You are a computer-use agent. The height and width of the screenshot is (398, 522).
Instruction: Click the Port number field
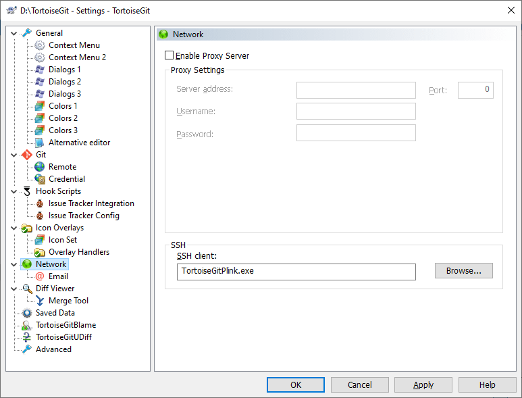click(475, 91)
